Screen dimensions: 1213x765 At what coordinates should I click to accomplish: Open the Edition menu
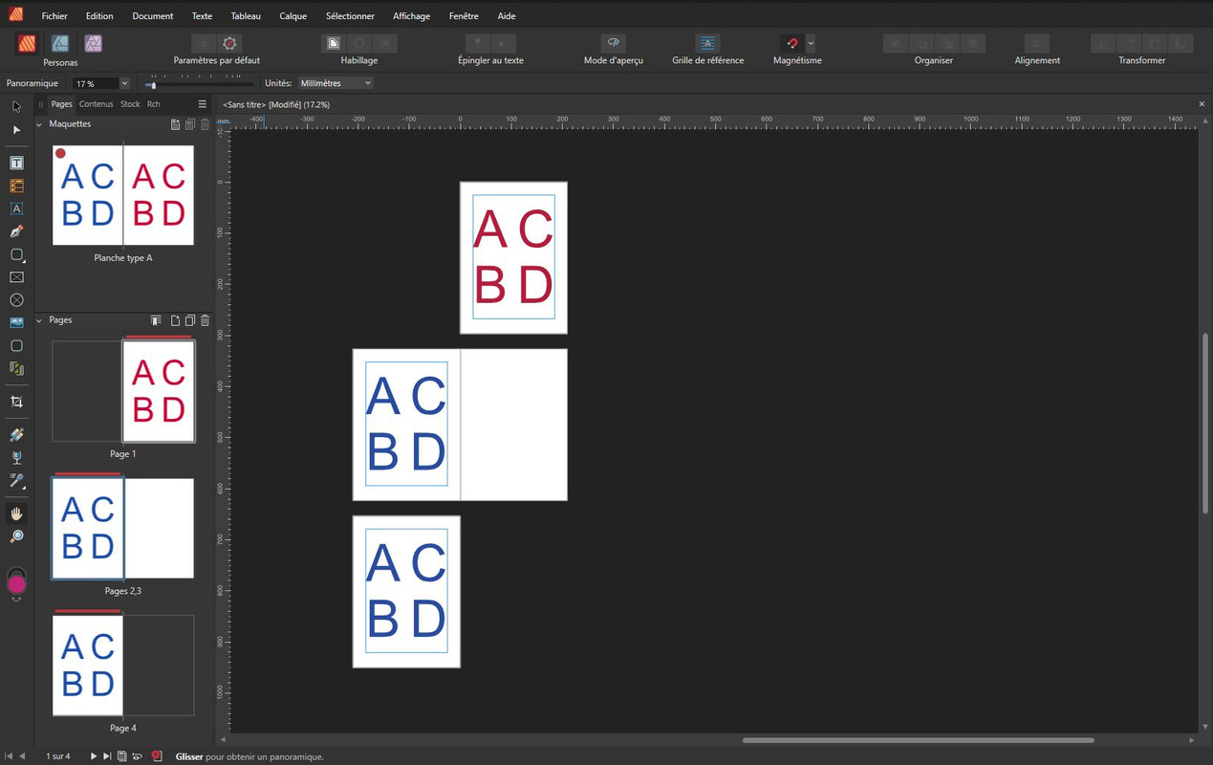point(99,16)
